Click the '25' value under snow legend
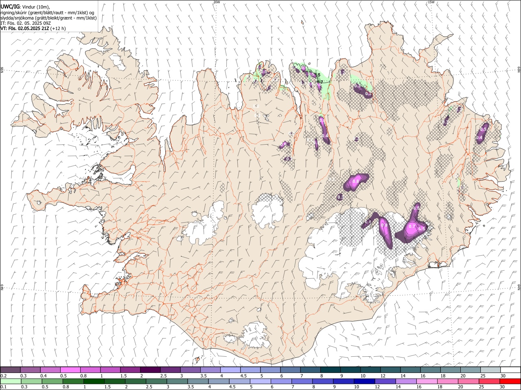This screenshot has height=390, width=521. [x=483, y=376]
